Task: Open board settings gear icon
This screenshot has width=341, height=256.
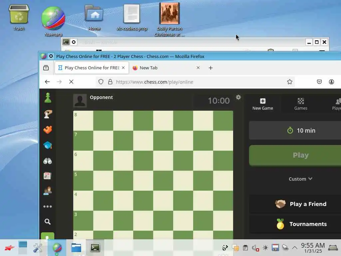Action: tap(238, 97)
